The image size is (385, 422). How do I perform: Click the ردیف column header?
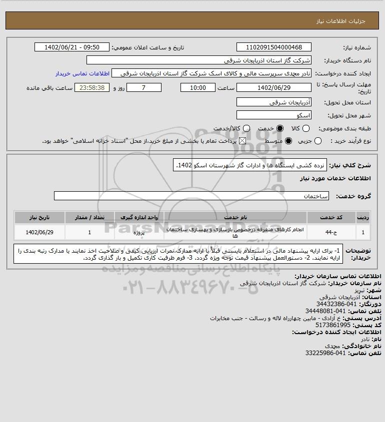[363, 217]
